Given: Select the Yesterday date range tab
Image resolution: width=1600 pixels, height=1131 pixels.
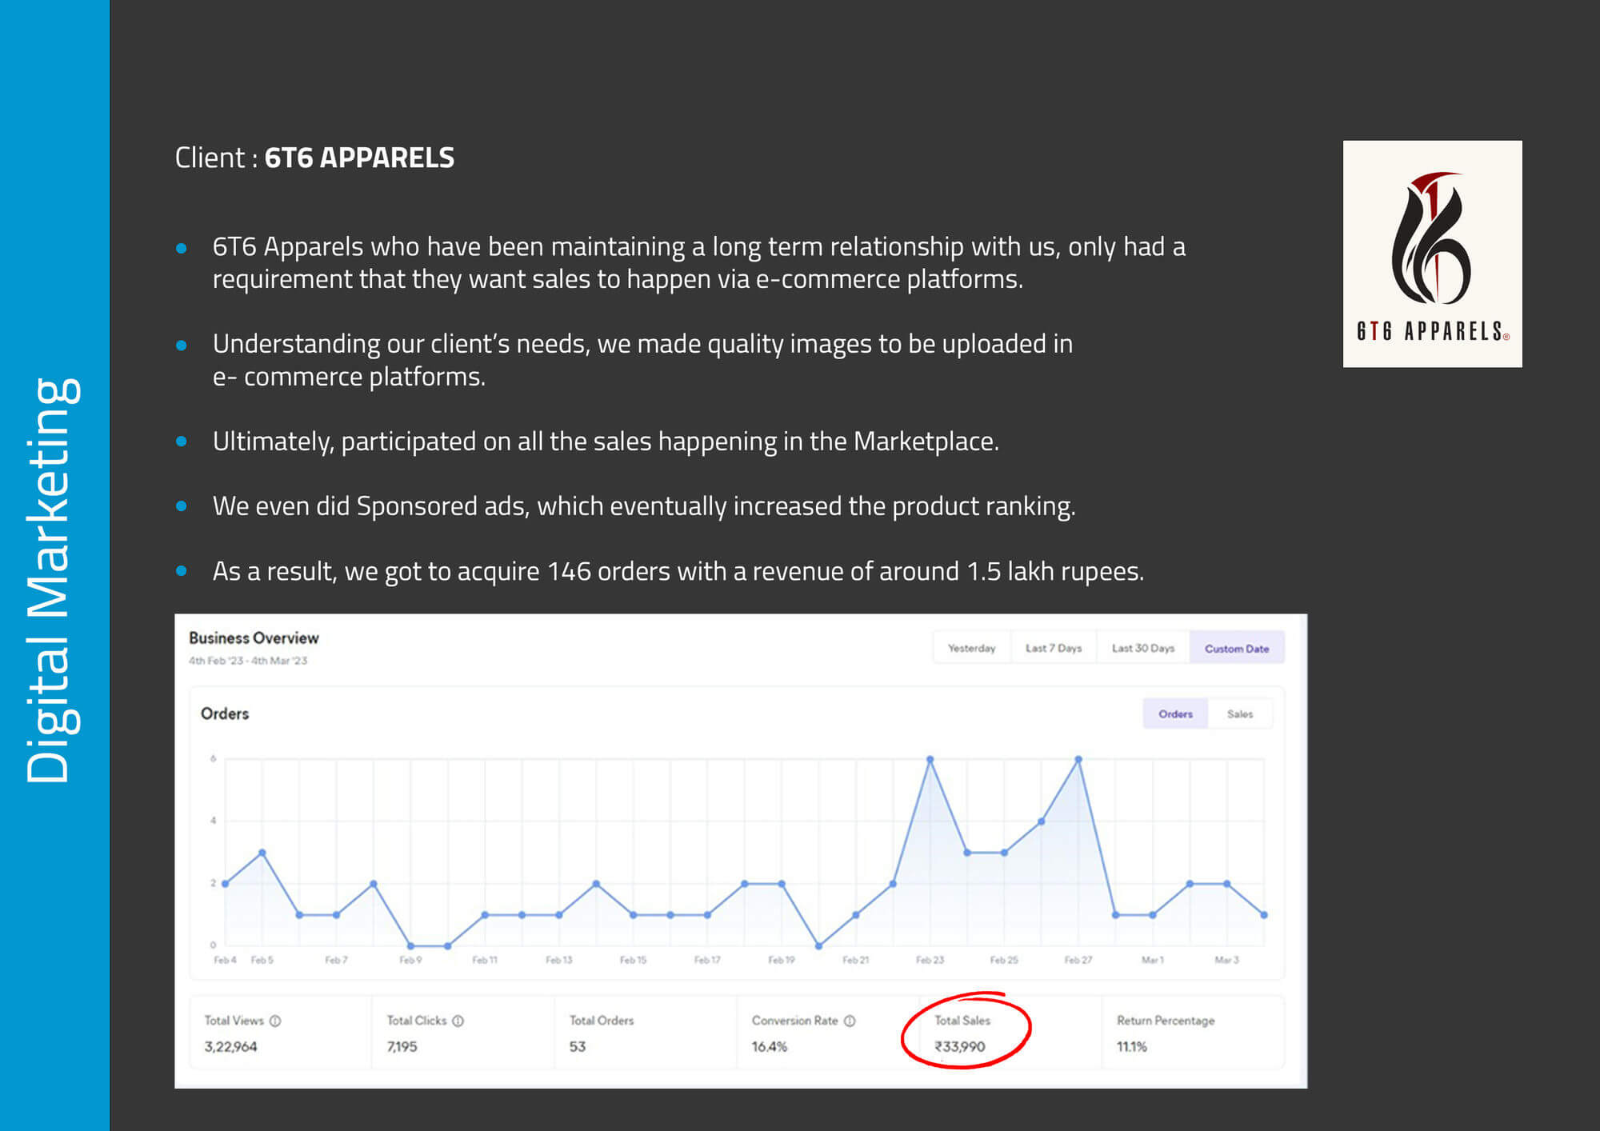Looking at the screenshot, I should pos(971,648).
